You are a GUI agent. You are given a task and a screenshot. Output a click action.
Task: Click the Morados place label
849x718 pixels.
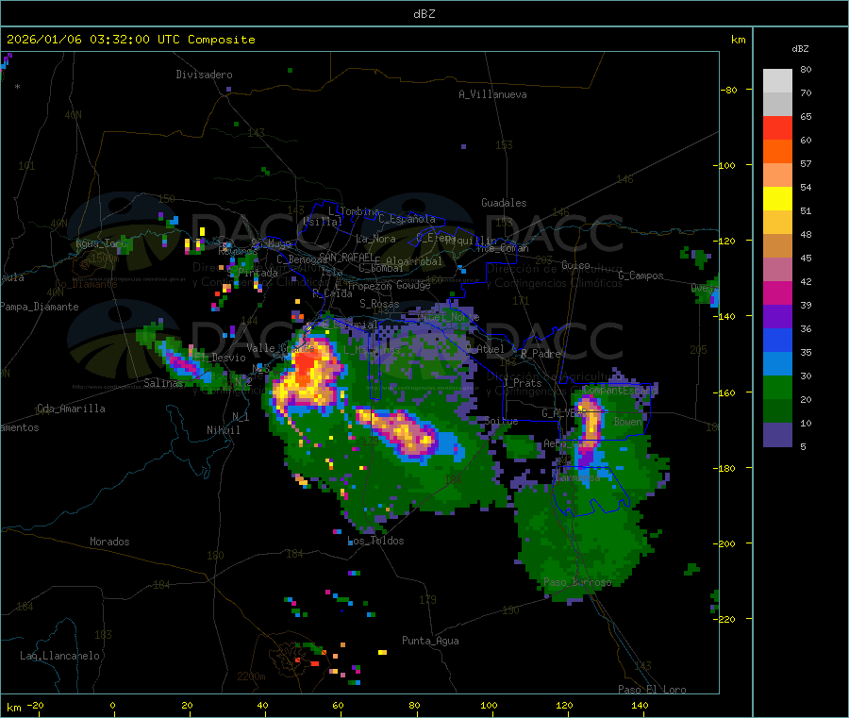click(109, 542)
